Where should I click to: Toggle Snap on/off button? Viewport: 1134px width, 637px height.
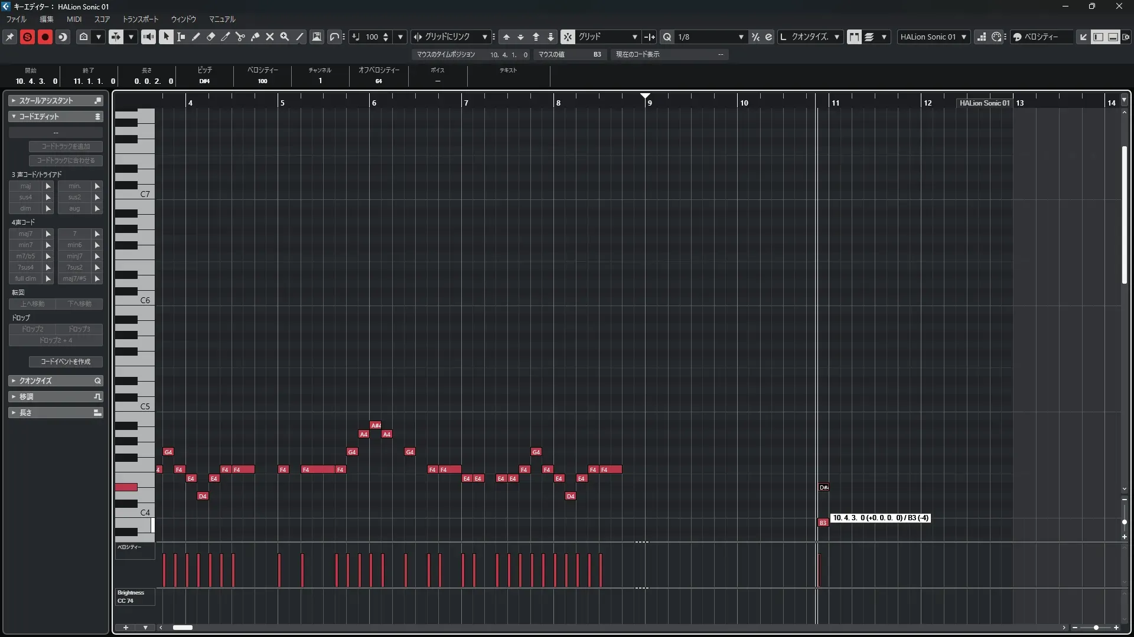567,37
